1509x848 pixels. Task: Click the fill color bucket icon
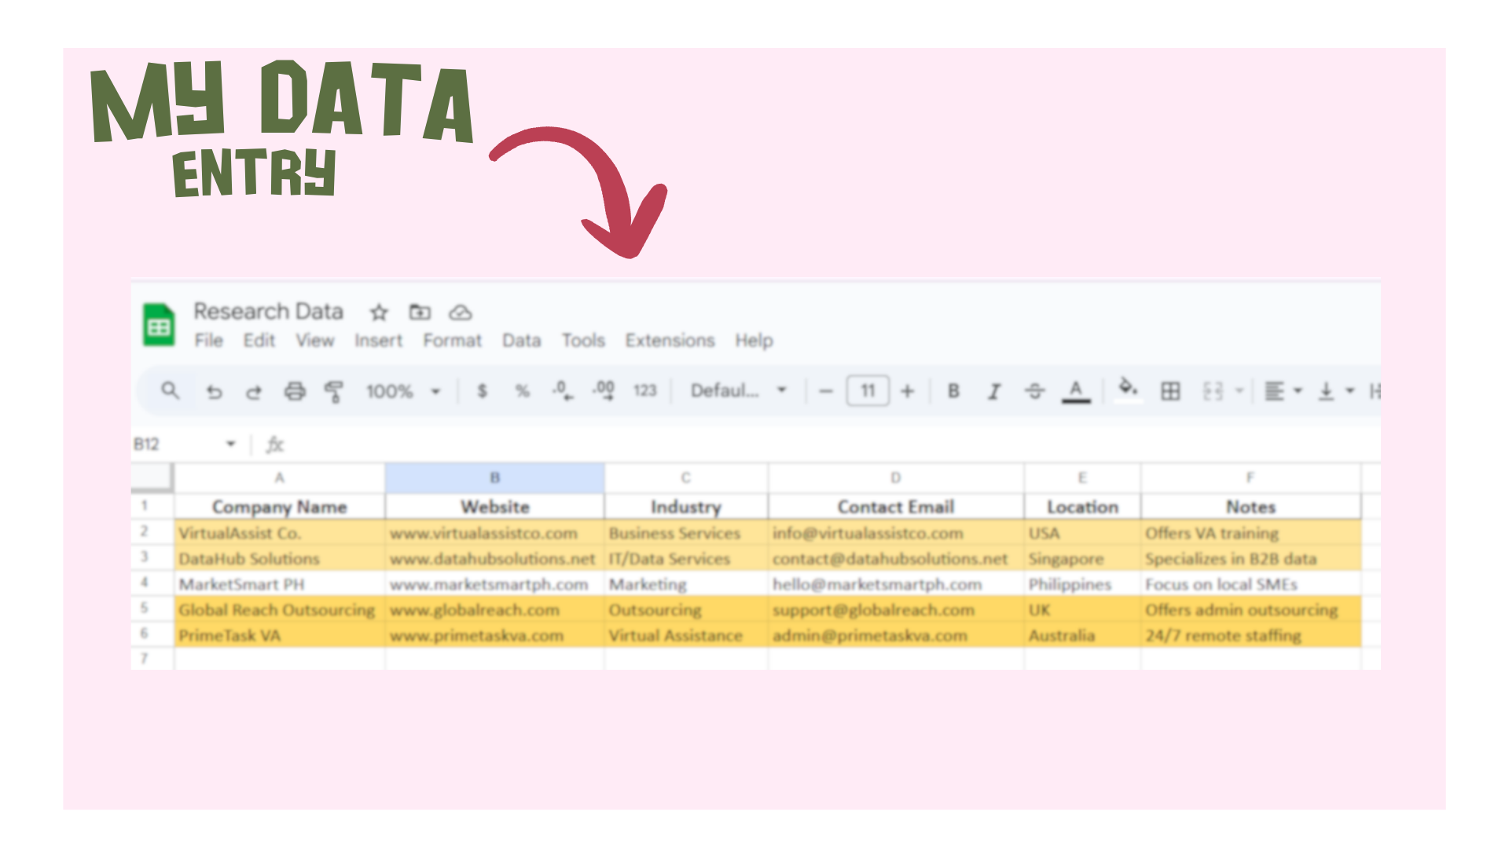[1128, 388]
